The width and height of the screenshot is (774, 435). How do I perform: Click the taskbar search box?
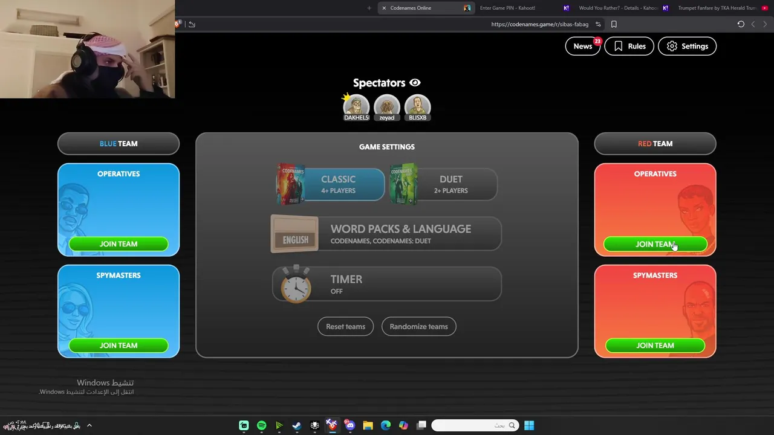coord(475,425)
